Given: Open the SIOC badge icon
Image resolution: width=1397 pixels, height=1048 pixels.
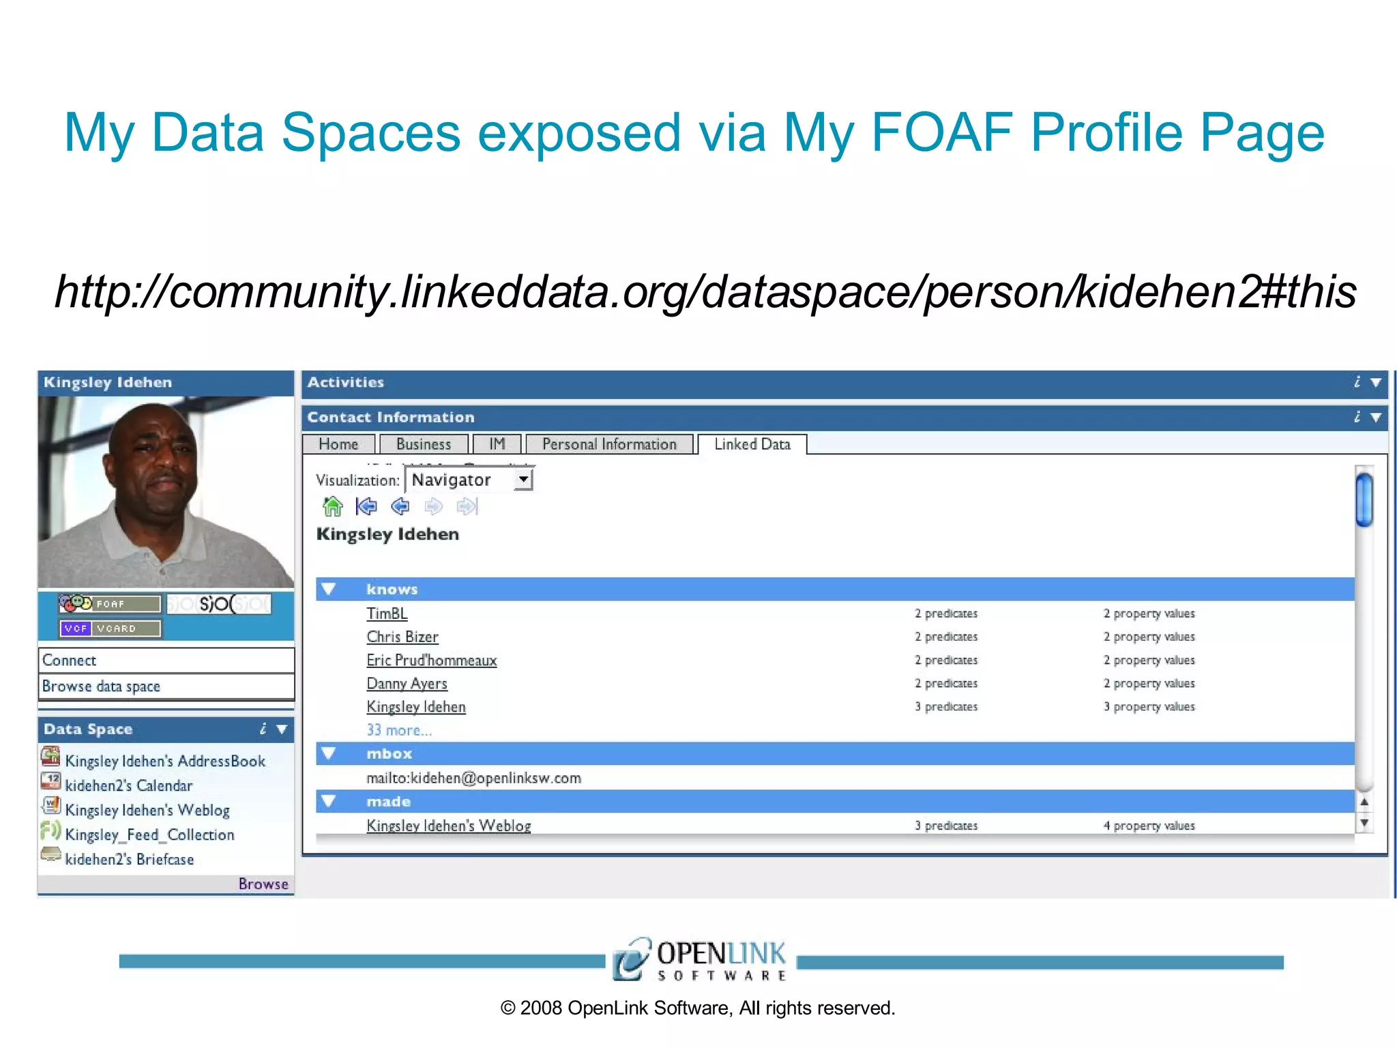Looking at the screenshot, I should (x=219, y=604).
